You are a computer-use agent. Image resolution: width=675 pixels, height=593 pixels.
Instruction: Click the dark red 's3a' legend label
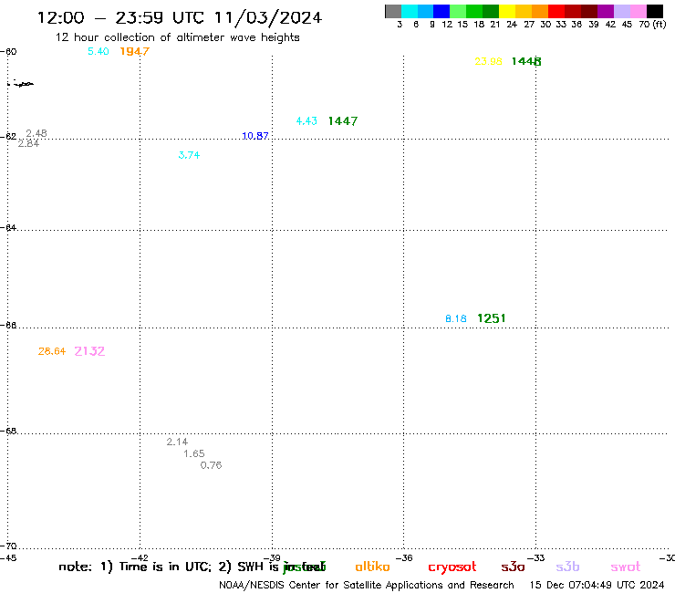point(513,567)
